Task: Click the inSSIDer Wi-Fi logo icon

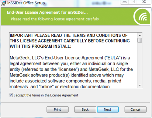Action: click(142, 17)
